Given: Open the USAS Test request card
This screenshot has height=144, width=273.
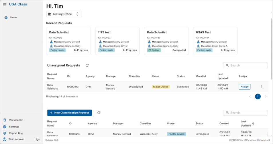Looking at the screenshot, I should coord(215,41).
